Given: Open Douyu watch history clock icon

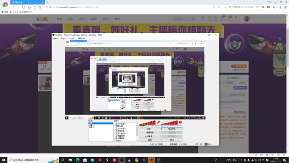Looking at the screenshot, I should tap(202, 18).
